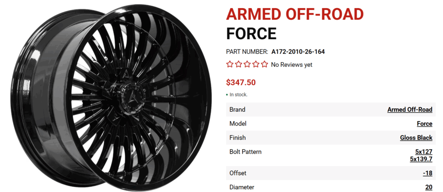Click the fifth review star
The height and width of the screenshot is (192, 443).
(264, 65)
